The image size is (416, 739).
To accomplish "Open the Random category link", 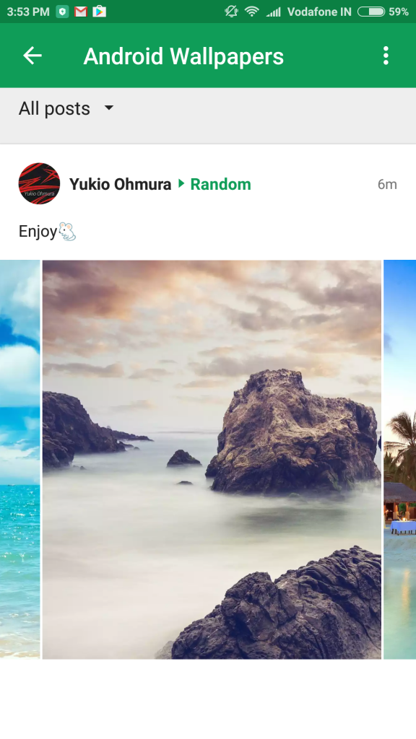I will (221, 184).
